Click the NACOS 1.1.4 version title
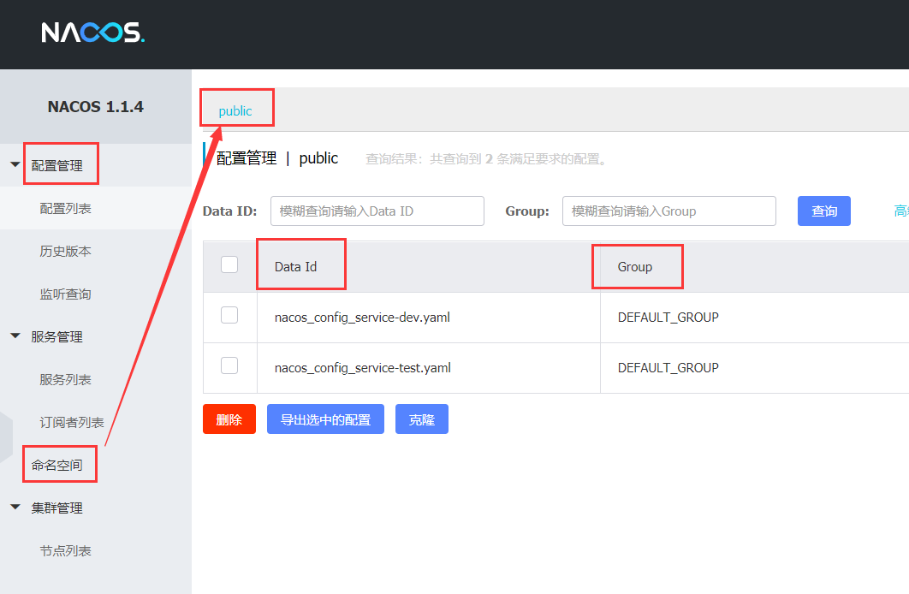The width and height of the screenshot is (909, 594). click(x=96, y=107)
